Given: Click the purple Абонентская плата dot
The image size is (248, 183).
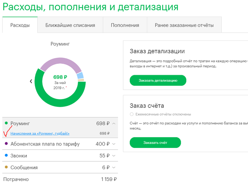Looking at the screenshot, I should (6, 144).
